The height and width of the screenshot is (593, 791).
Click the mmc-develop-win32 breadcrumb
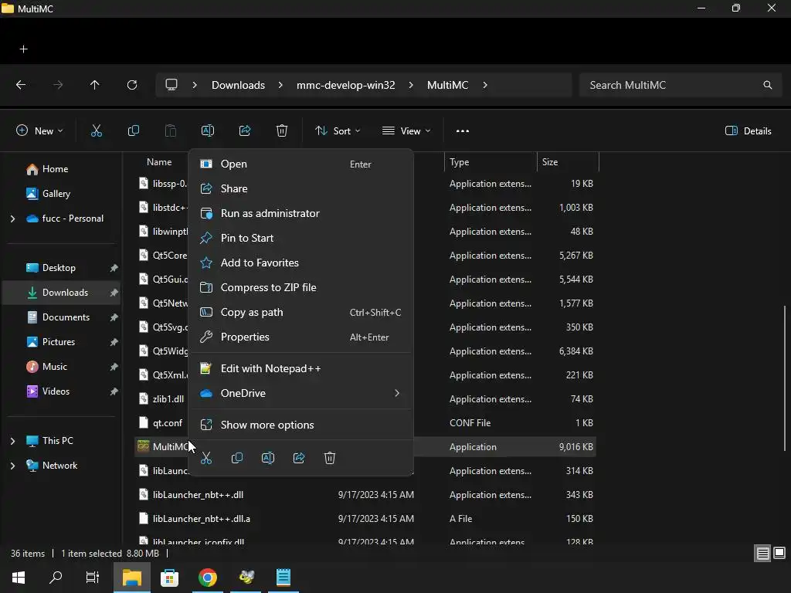click(x=345, y=85)
